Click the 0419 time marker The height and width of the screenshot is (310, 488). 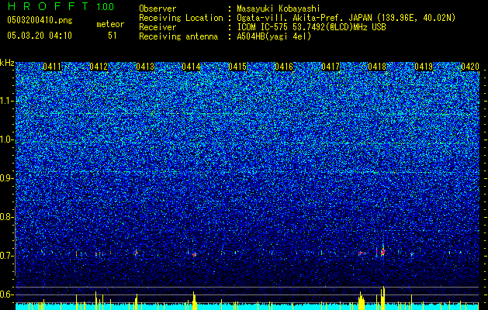tap(424, 67)
